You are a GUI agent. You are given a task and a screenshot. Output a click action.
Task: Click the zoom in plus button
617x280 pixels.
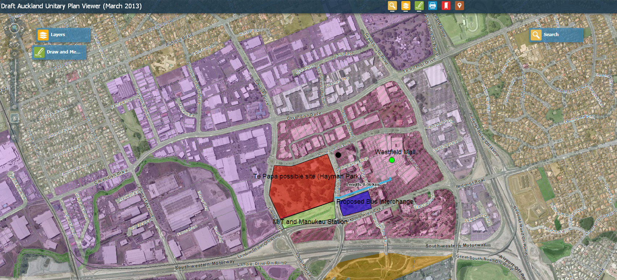(15, 54)
